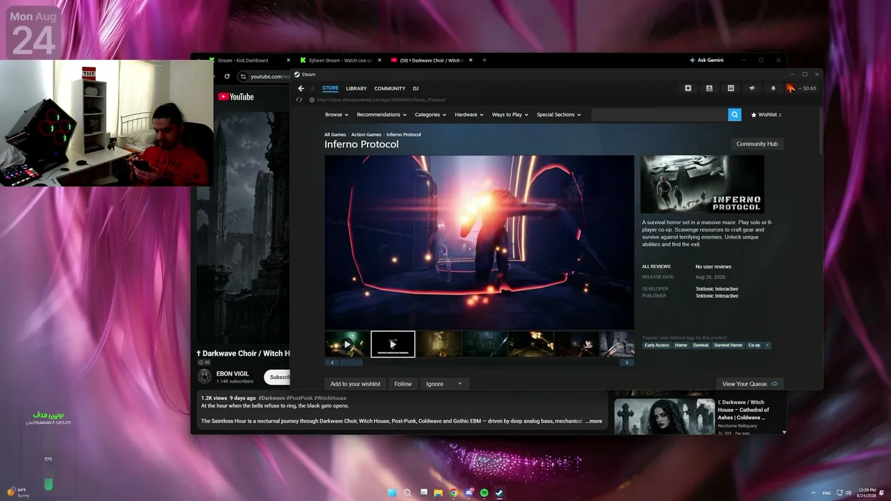
Task: Reload the Steam store page
Action: [299, 100]
